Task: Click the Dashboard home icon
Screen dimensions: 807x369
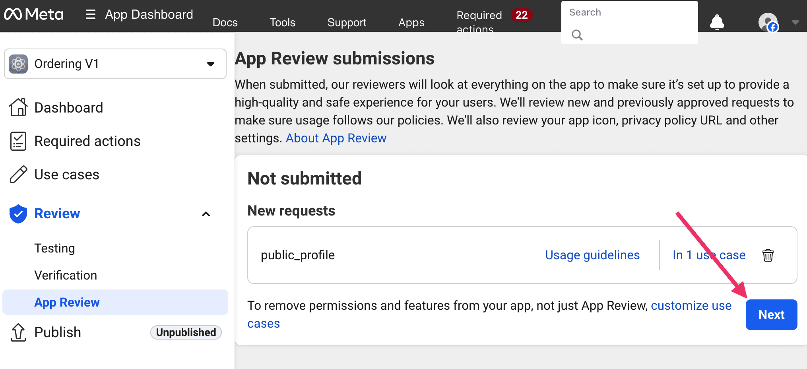Action: (18, 107)
